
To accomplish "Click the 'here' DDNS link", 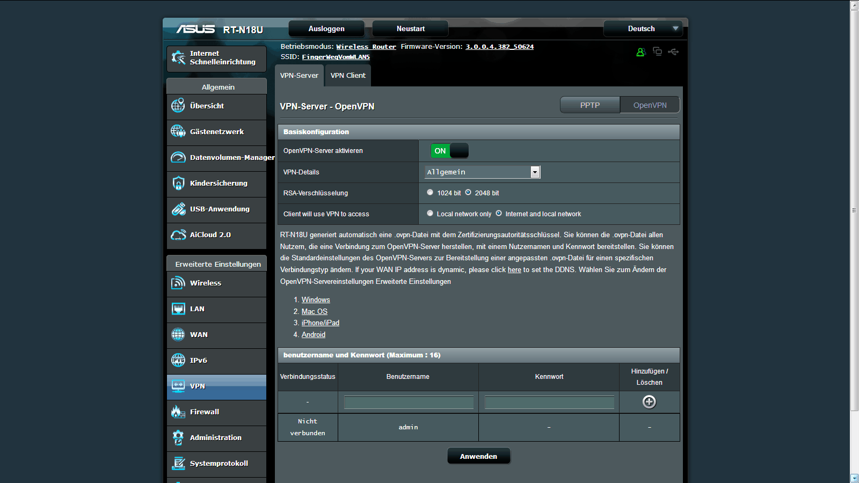I will point(514,270).
